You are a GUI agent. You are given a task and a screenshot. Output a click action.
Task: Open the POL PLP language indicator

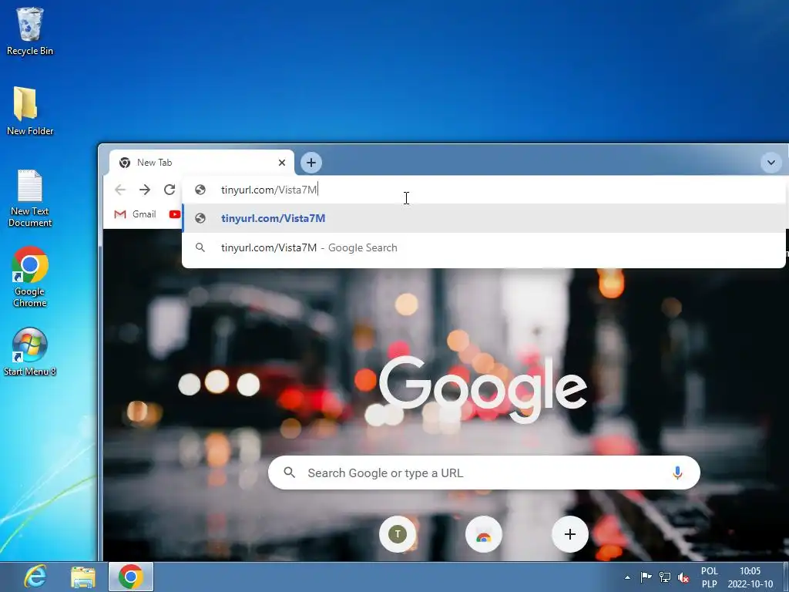point(710,577)
